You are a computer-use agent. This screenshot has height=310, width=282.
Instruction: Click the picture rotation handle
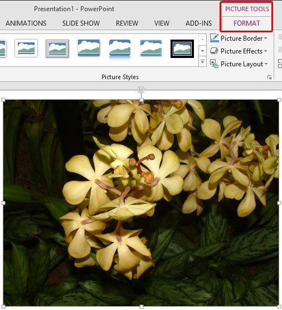[x=141, y=90]
